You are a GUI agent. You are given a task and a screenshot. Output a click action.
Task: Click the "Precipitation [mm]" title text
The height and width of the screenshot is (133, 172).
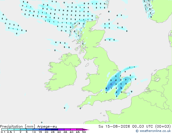(x=18, y=126)
